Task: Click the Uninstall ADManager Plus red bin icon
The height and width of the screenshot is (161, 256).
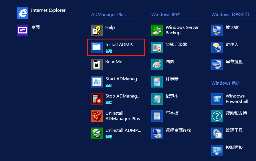Action: click(x=97, y=116)
